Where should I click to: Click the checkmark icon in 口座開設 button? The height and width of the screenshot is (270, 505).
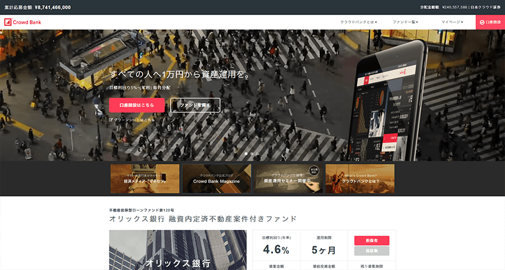coord(482,22)
